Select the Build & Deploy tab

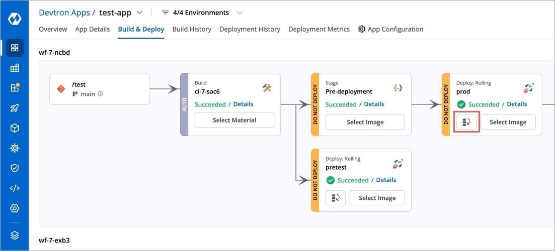tap(141, 29)
